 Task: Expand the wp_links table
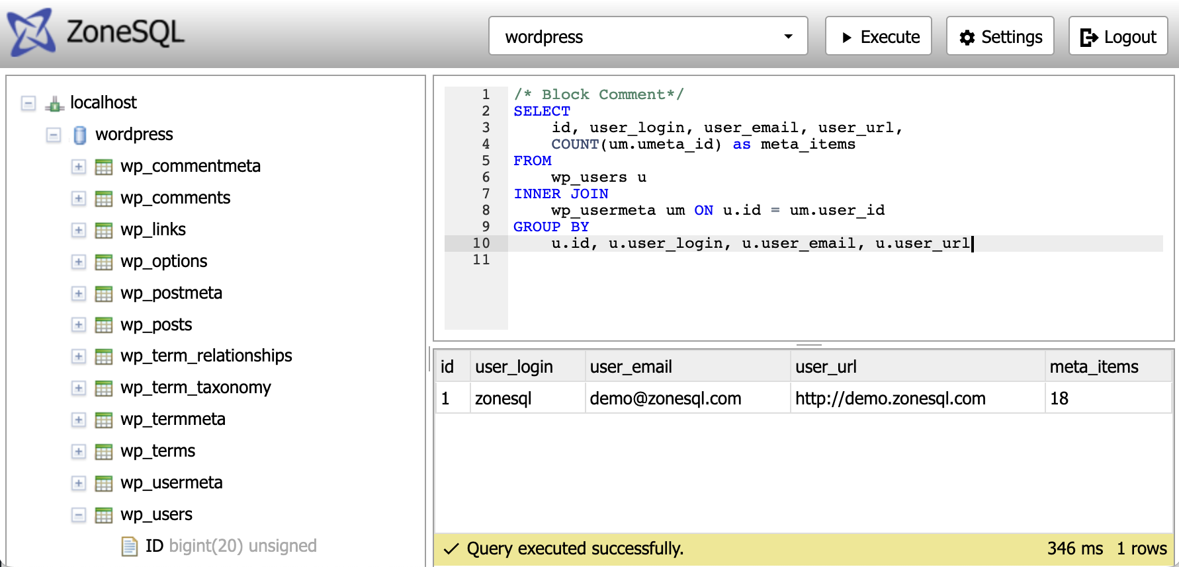(79, 230)
